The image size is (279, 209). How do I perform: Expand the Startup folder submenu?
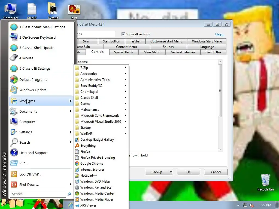tap(101, 128)
